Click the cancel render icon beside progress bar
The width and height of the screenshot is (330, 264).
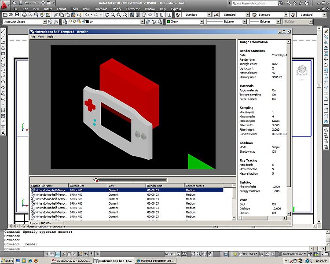coord(96,180)
